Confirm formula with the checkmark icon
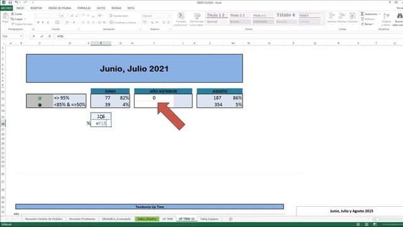403x227 pixels. click(42, 37)
